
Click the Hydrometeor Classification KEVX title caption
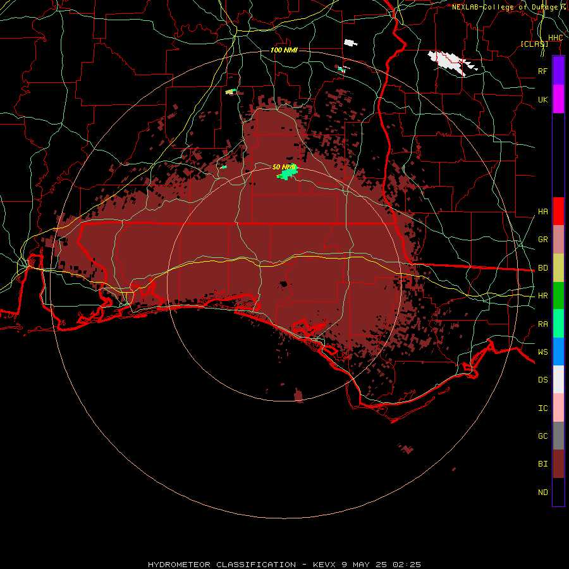click(284, 565)
